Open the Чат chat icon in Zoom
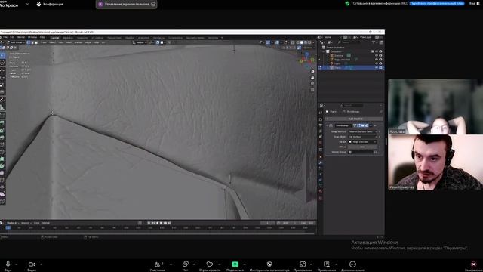The height and width of the screenshot is (272, 483). (x=186, y=264)
